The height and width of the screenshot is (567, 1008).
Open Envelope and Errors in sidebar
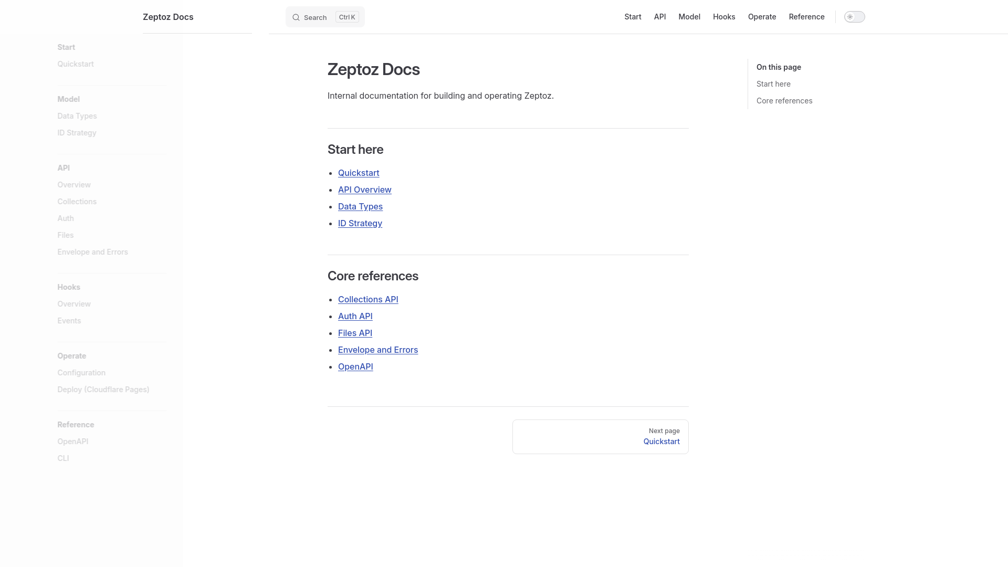[x=92, y=252]
